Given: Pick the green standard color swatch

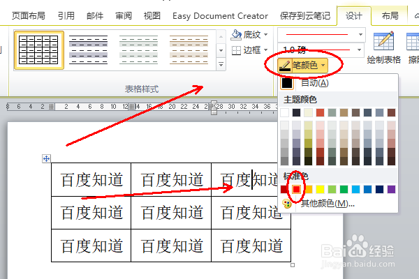Looking at the screenshot, I should click(x=344, y=189).
